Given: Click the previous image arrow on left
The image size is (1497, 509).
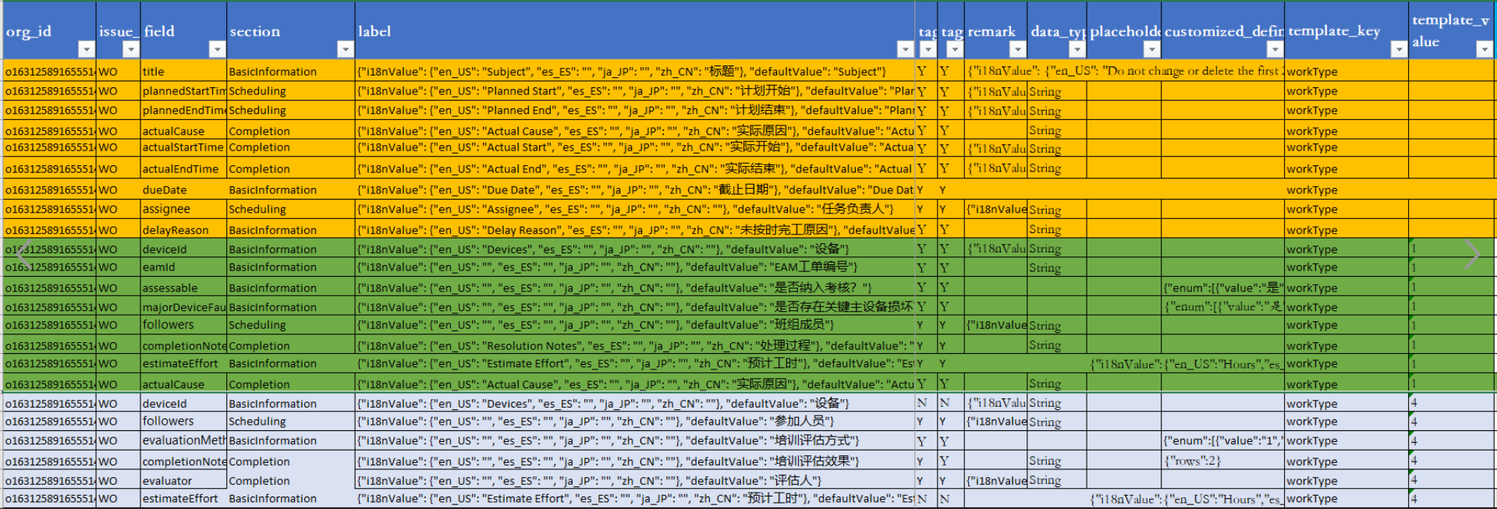Looking at the screenshot, I should click(x=24, y=254).
